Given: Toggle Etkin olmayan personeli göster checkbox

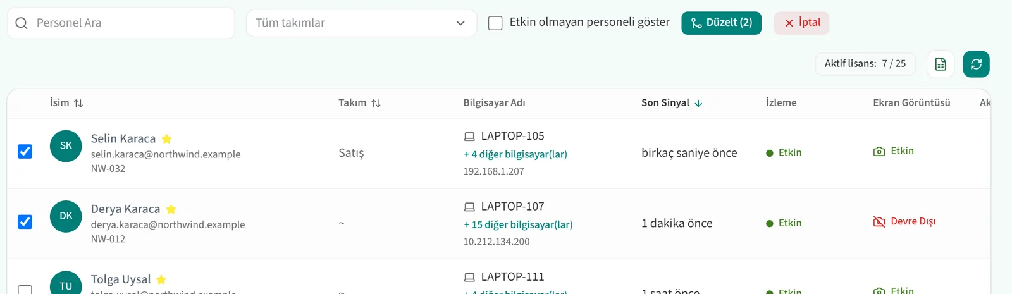Looking at the screenshot, I should pyautogui.click(x=495, y=23).
